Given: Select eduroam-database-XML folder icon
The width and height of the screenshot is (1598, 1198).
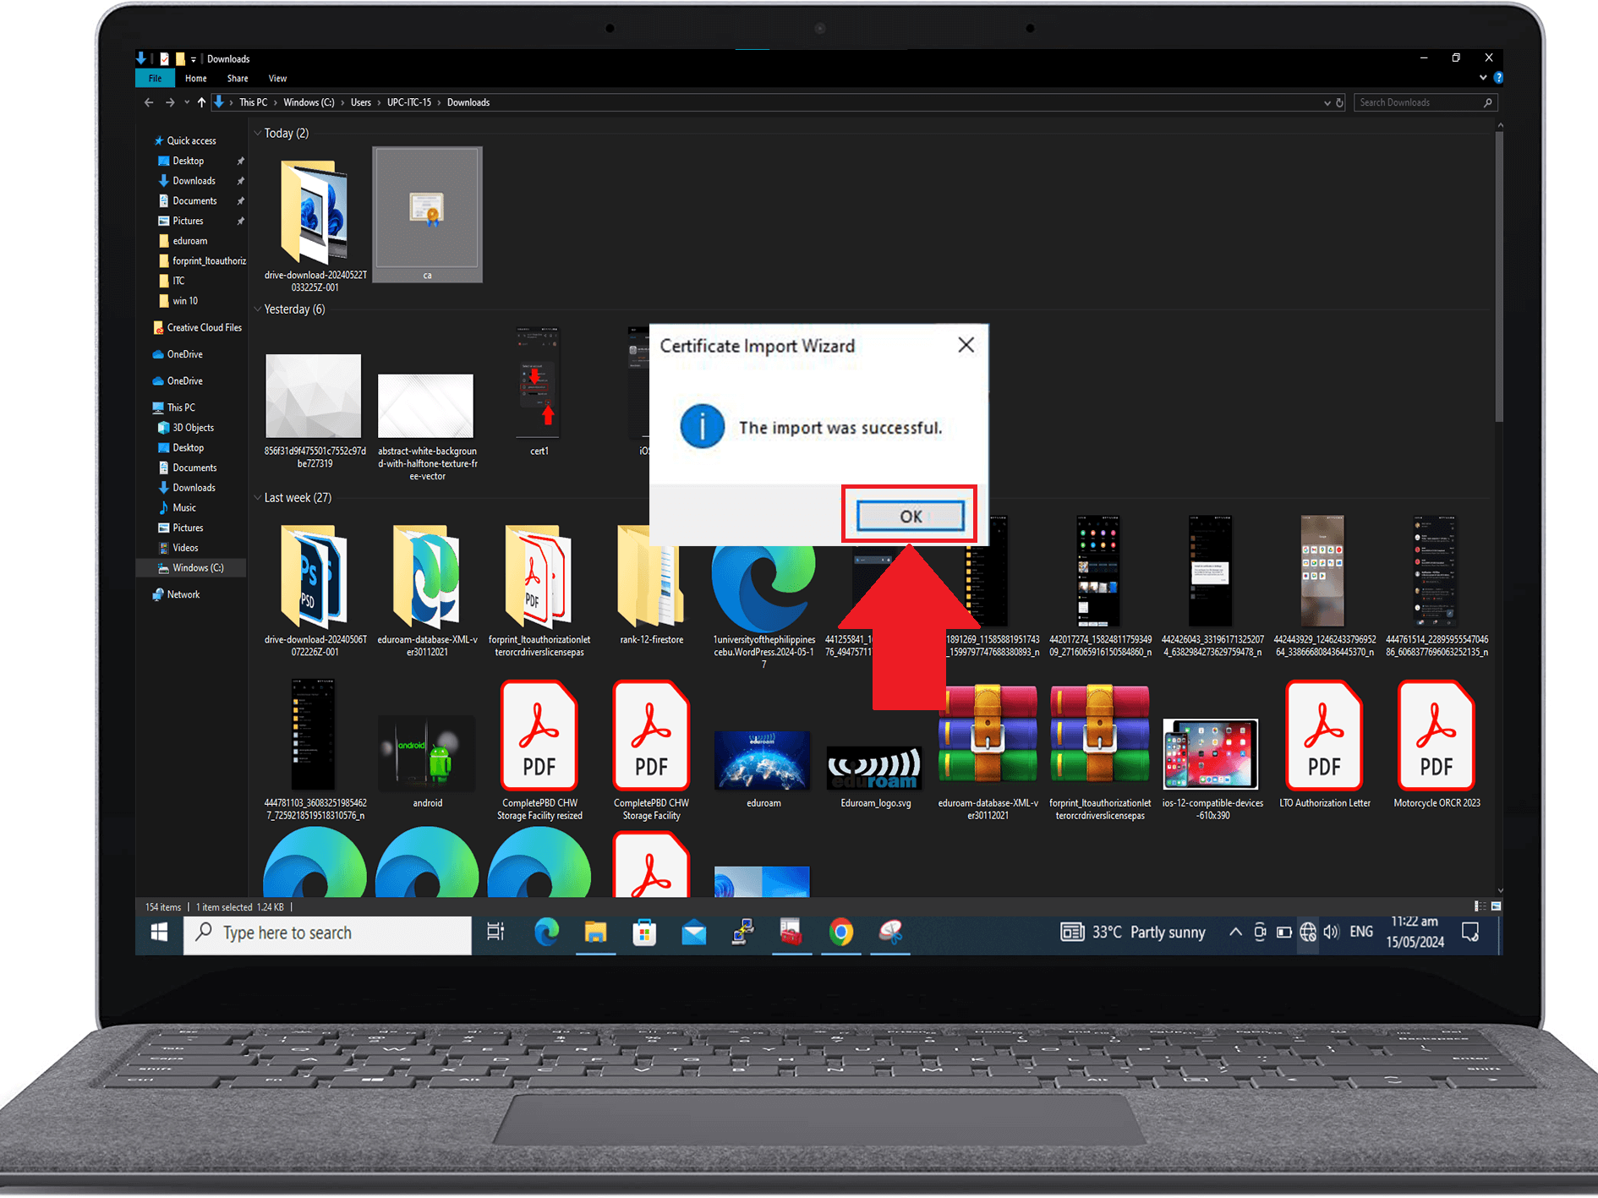Looking at the screenshot, I should click(427, 577).
